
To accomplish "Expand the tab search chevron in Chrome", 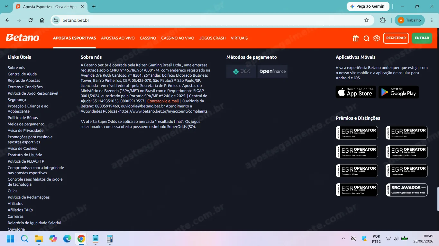I will click(x=6, y=6).
